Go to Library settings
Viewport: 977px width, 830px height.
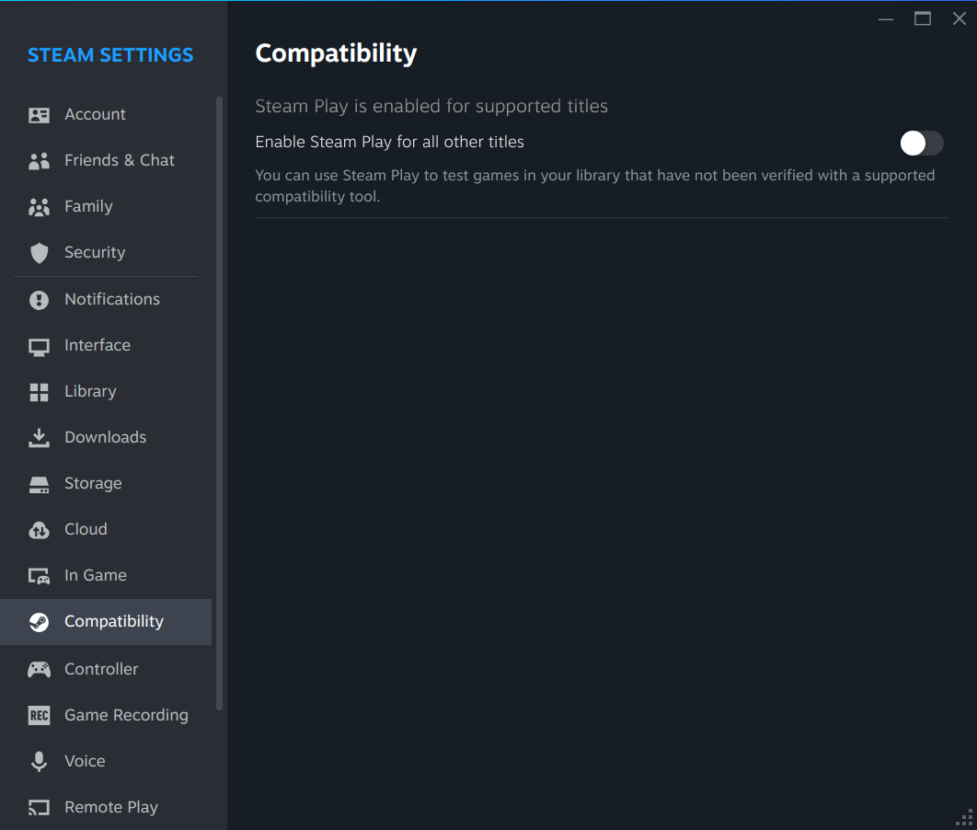pyautogui.click(x=90, y=391)
